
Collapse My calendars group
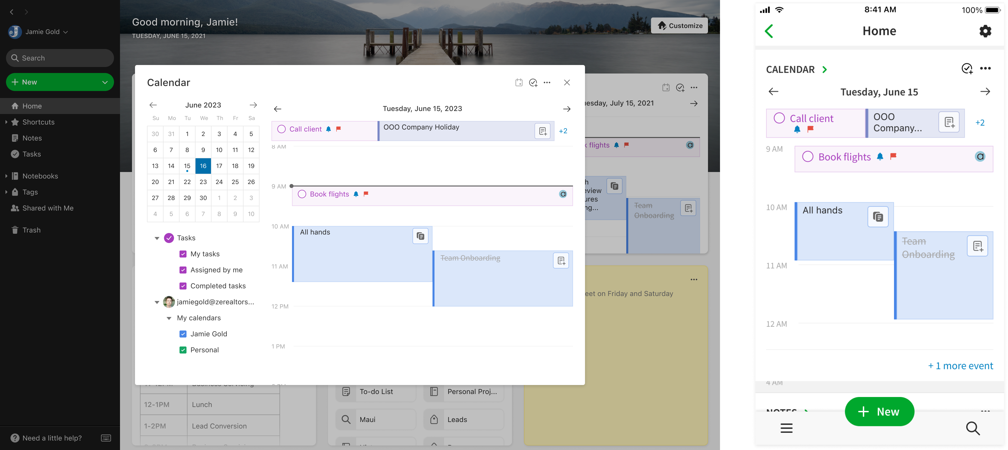[169, 318]
